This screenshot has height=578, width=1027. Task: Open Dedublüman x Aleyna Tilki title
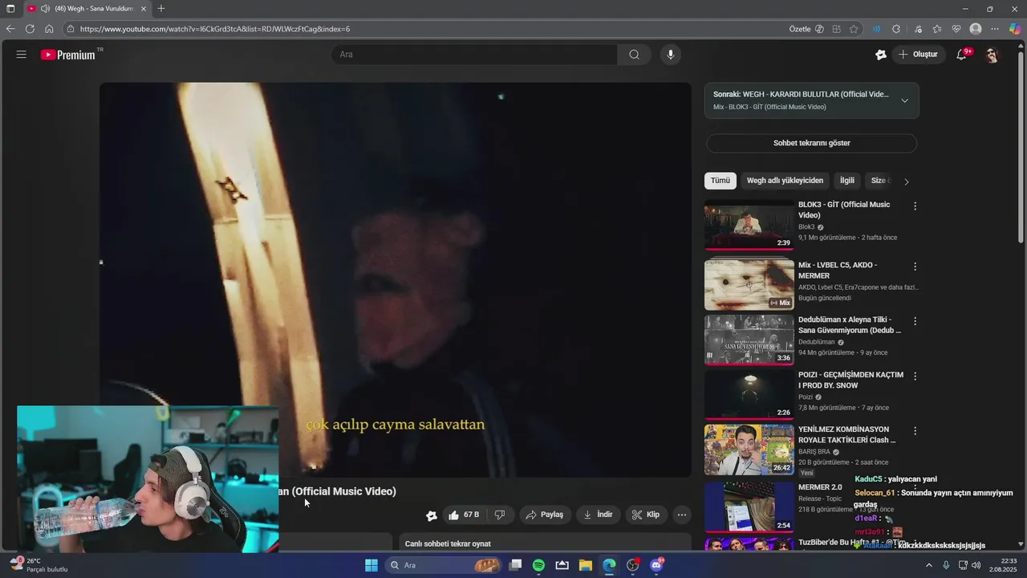click(x=850, y=325)
